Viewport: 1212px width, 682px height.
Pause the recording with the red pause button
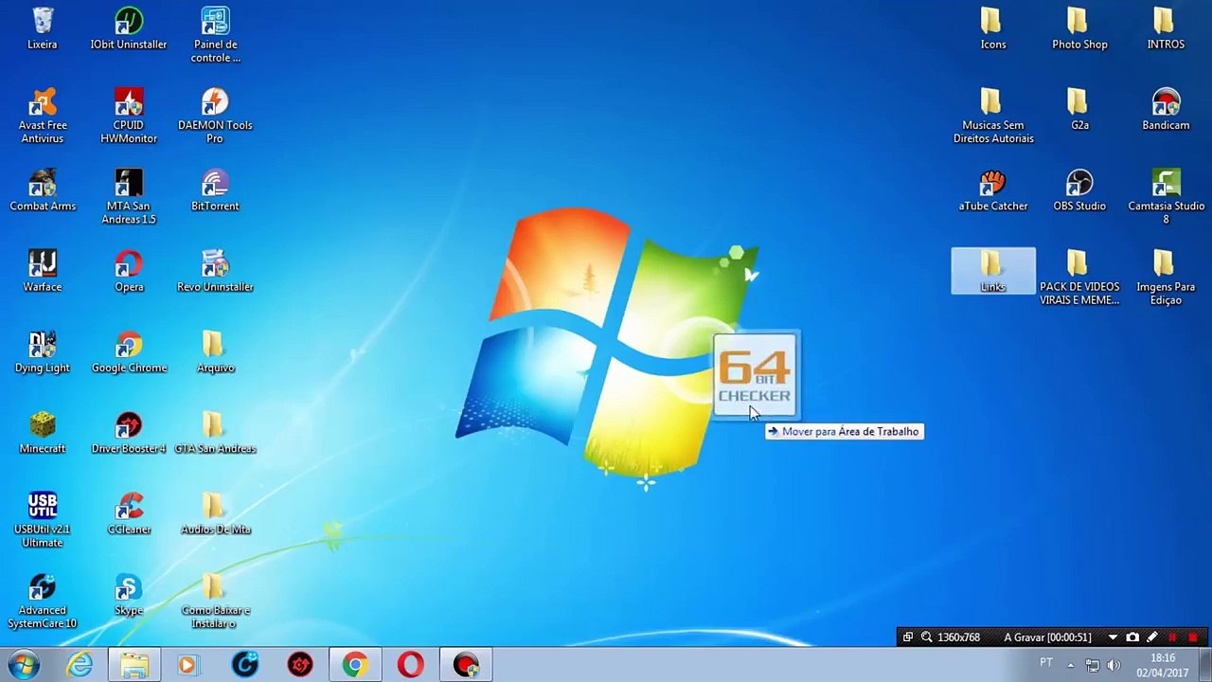[1172, 637]
